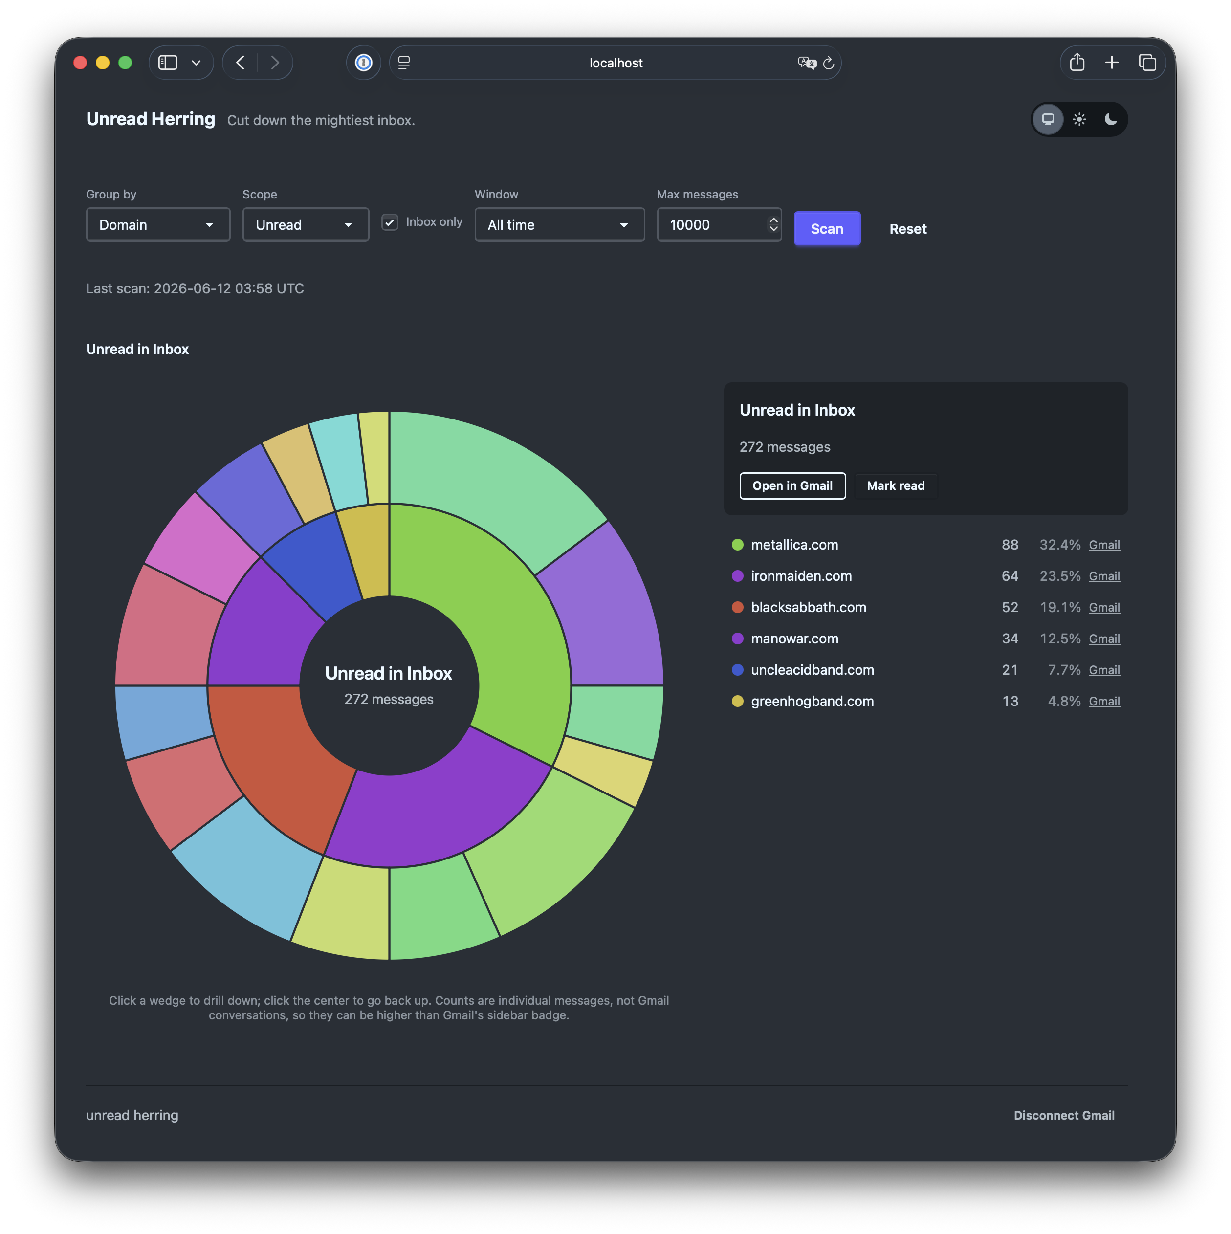The width and height of the screenshot is (1231, 1234).
Task: Click the Max messages stepper arrows
Action: pyautogui.click(x=773, y=224)
